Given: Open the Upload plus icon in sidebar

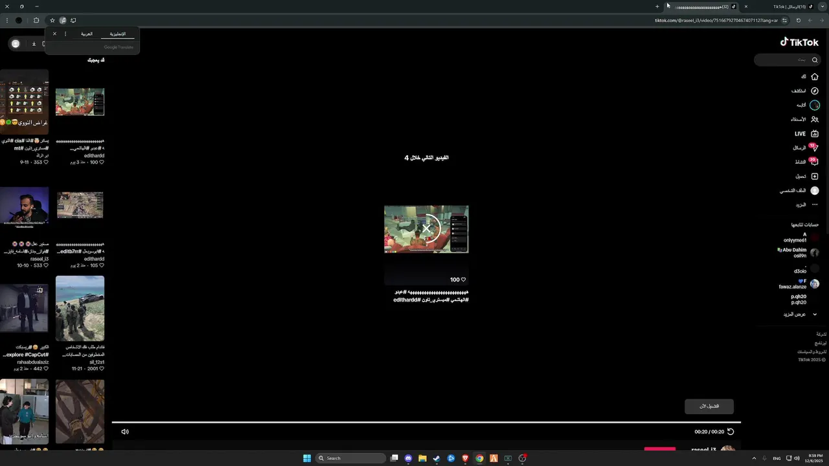Looking at the screenshot, I should point(815,176).
